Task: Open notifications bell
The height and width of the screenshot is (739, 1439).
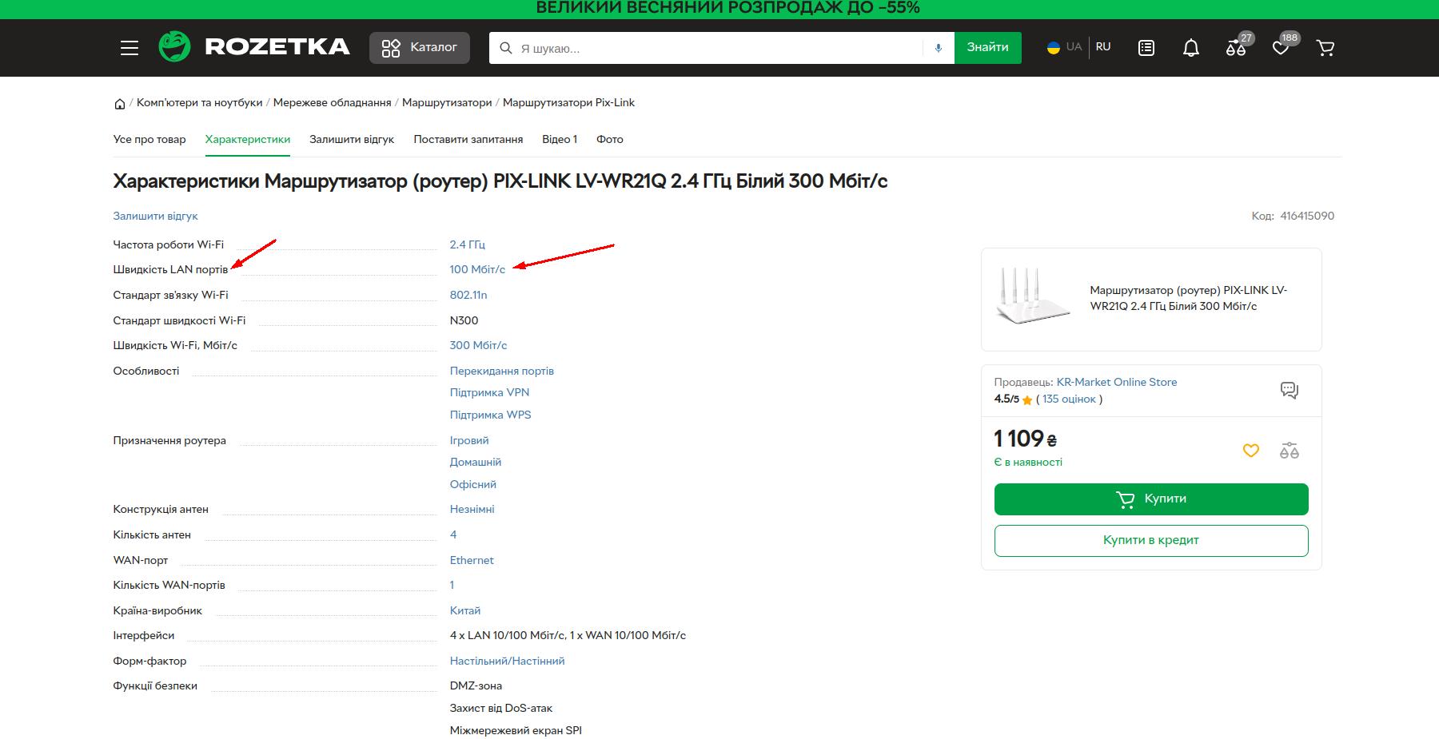Action: [1191, 48]
